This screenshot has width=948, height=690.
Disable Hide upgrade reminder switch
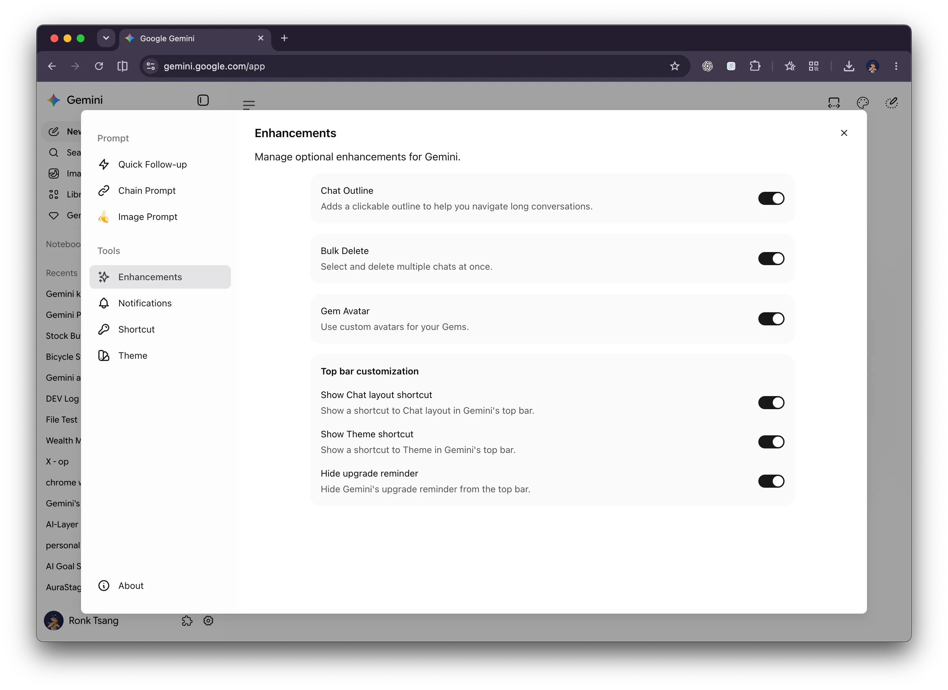click(771, 481)
